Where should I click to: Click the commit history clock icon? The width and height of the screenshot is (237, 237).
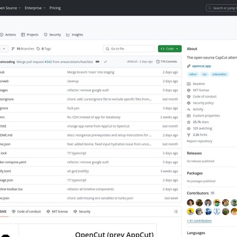(x=158, y=62)
